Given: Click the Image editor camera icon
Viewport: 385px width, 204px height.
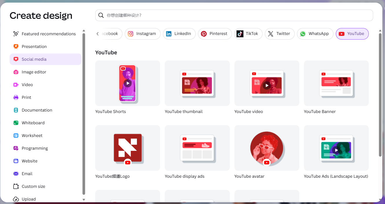Looking at the screenshot, I should pyautogui.click(x=16, y=72).
